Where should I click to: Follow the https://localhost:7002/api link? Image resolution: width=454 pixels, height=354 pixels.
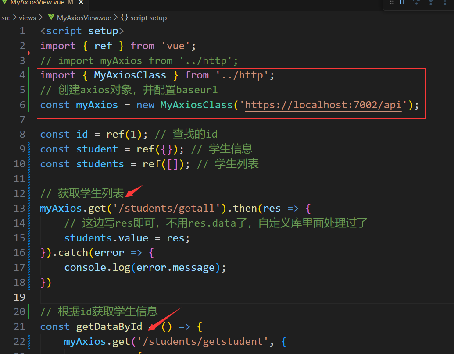coord(323,105)
